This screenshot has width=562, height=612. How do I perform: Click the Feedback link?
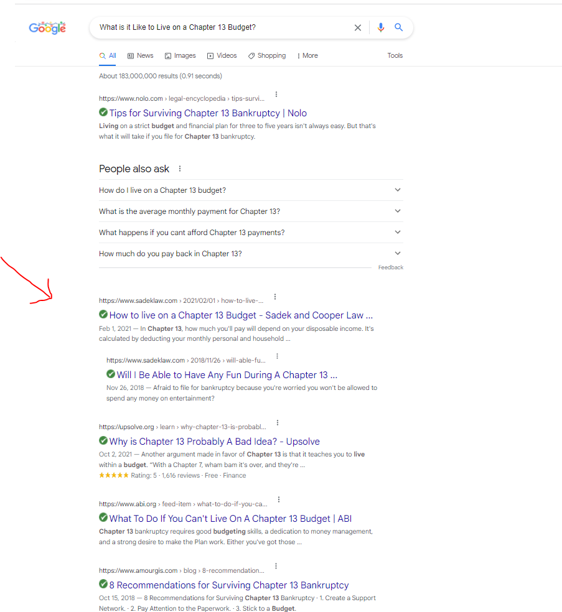point(391,267)
